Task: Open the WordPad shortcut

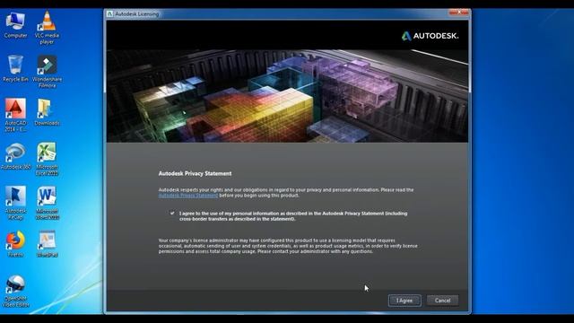Action: click(47, 244)
